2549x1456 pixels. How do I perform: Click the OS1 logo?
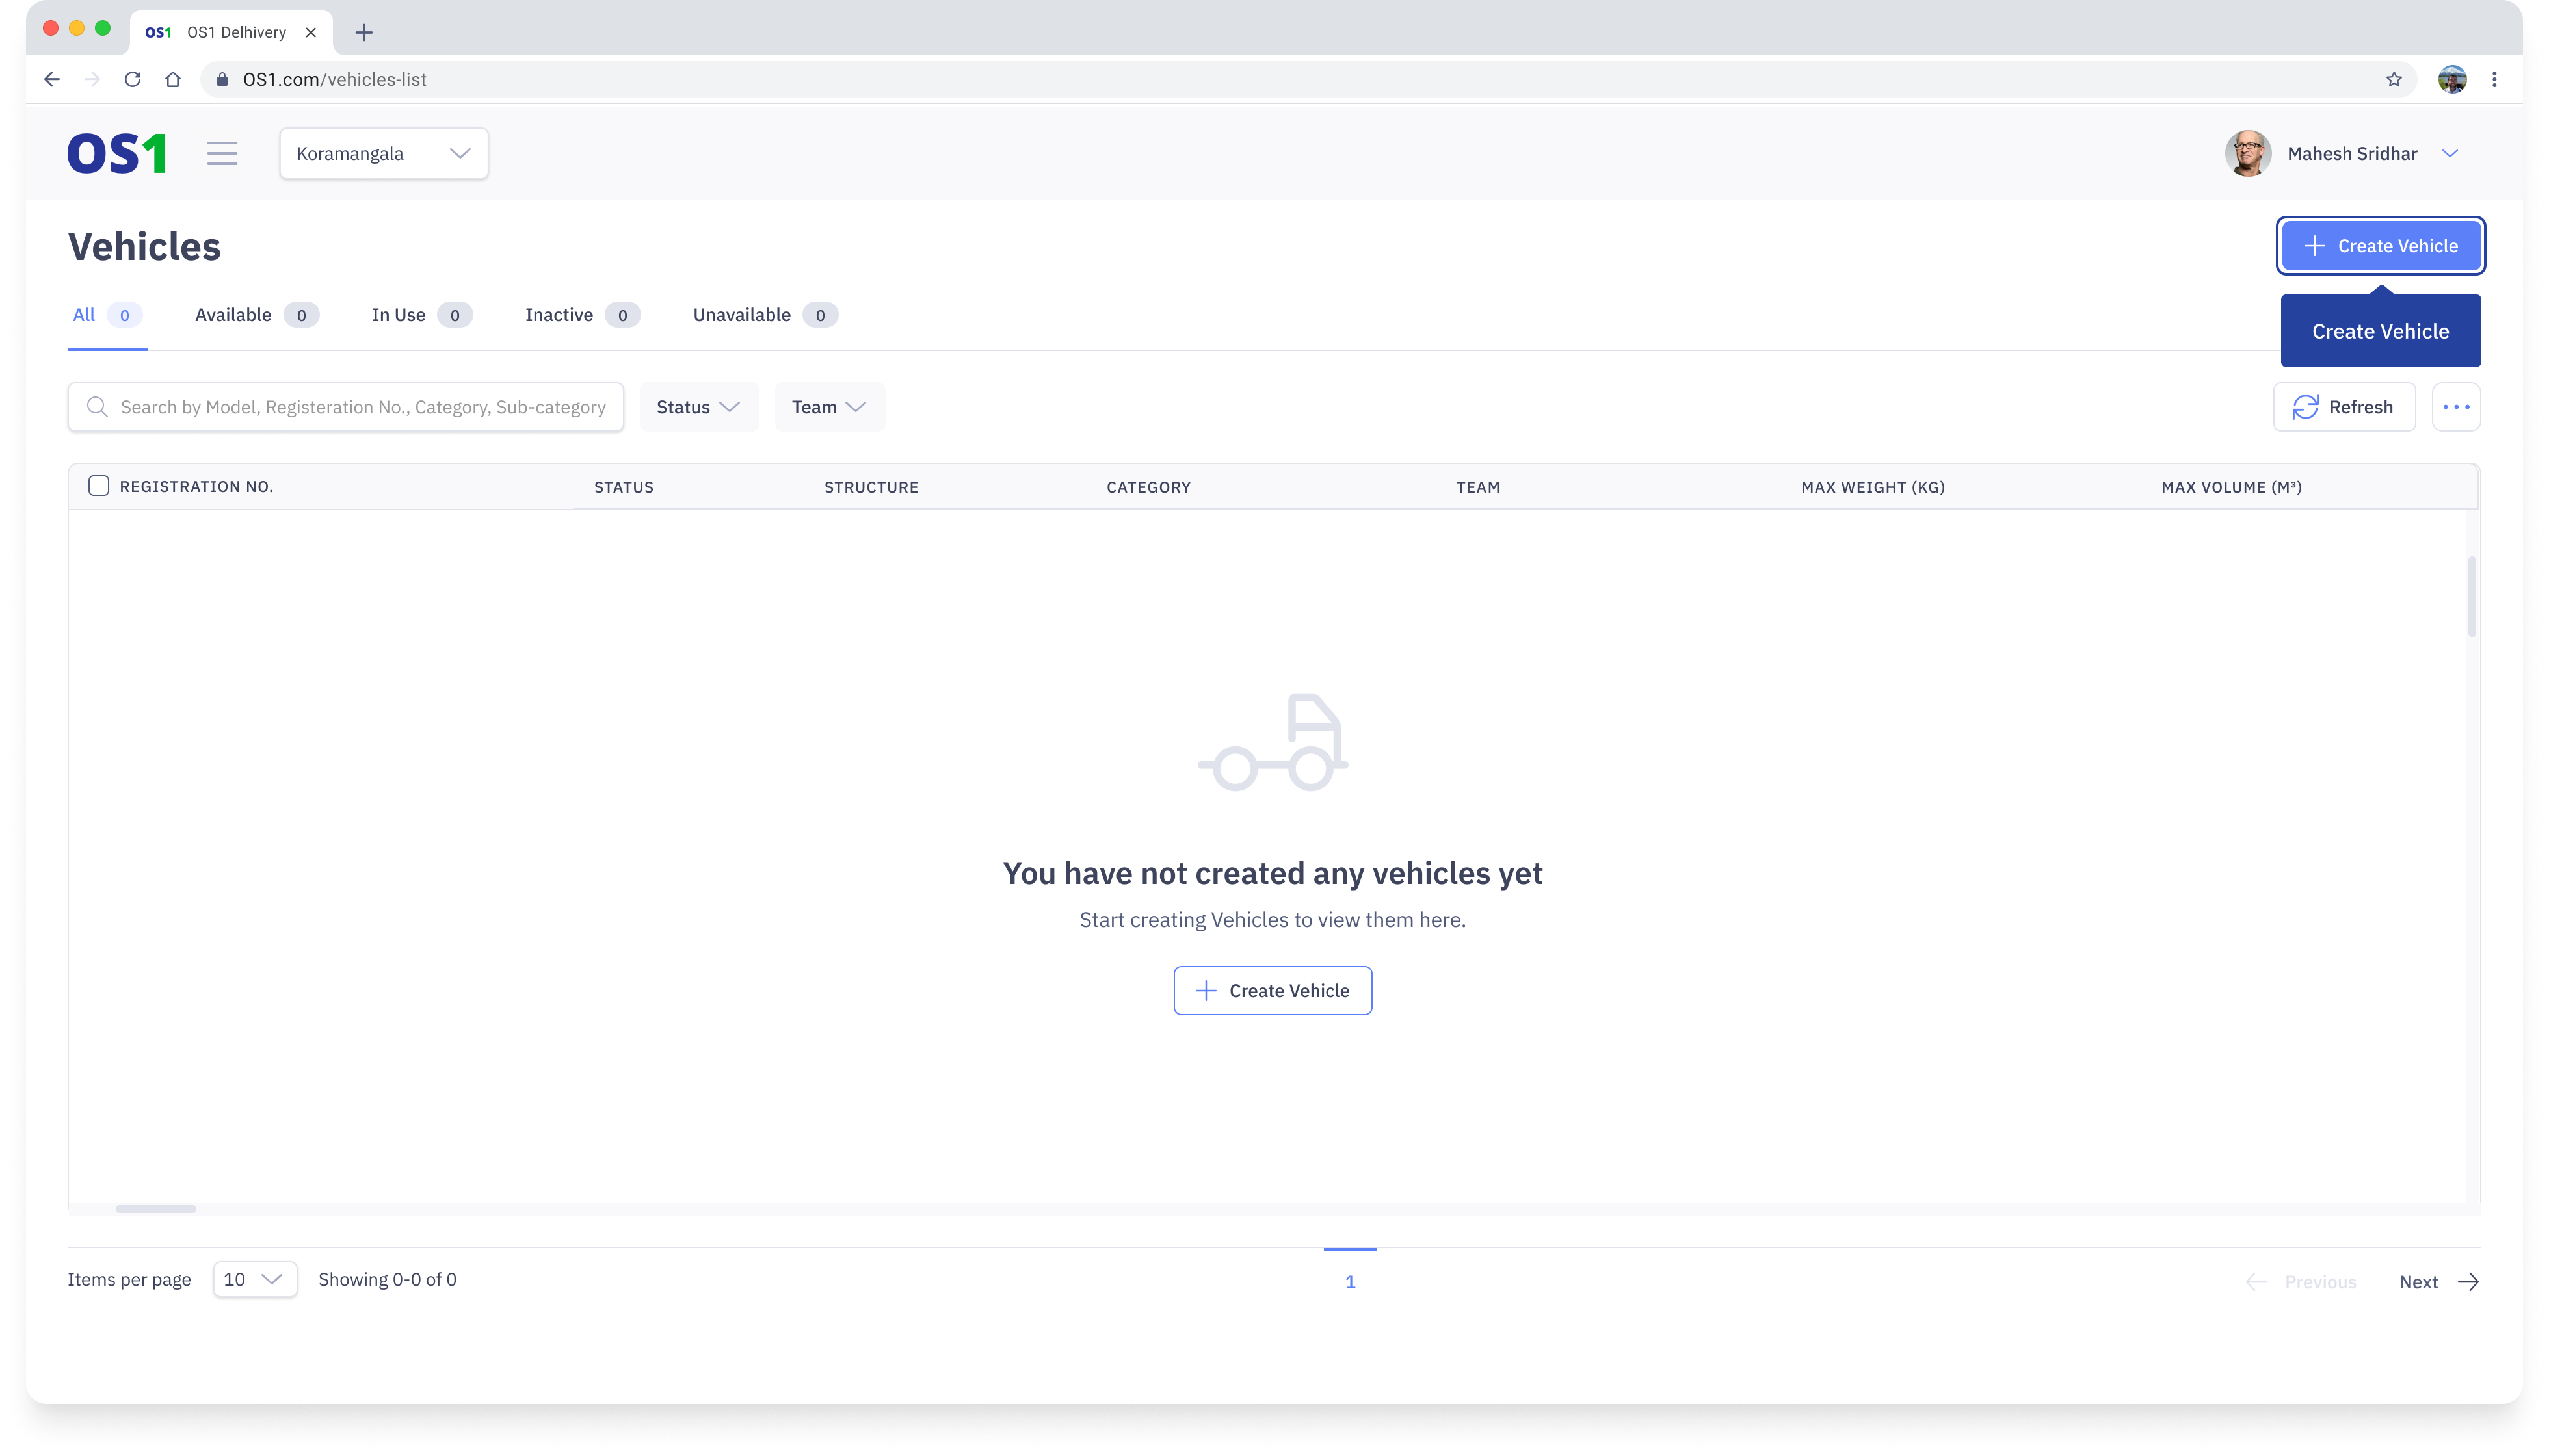[117, 154]
